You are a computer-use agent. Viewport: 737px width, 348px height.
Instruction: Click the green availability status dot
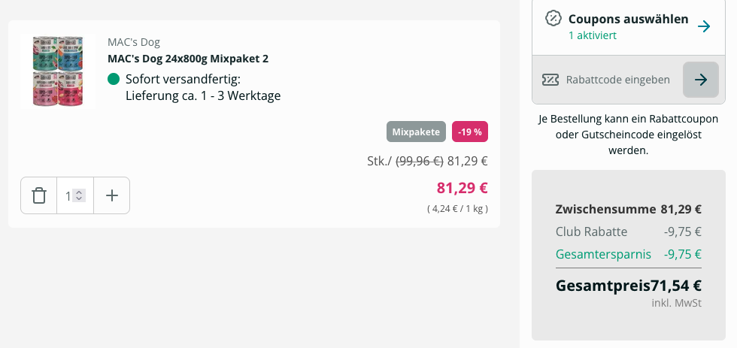pos(114,79)
